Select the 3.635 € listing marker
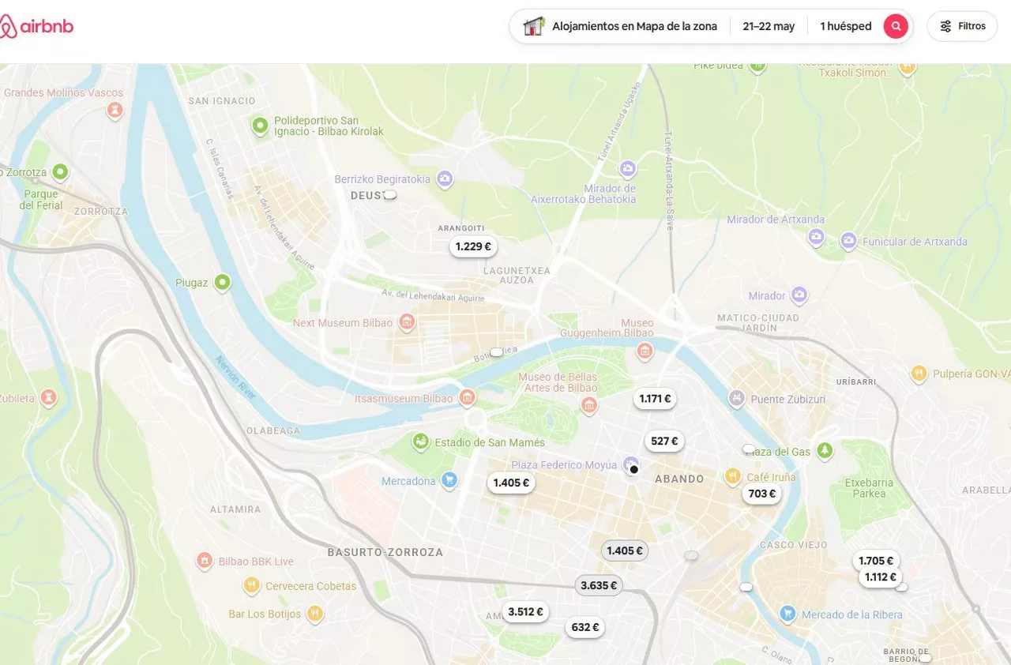 click(599, 585)
